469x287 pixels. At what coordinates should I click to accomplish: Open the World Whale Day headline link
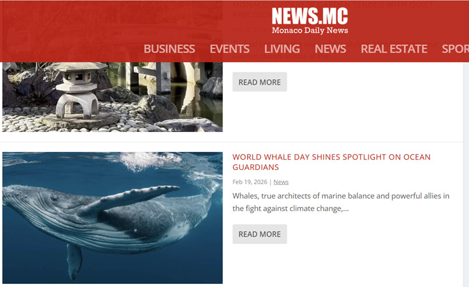click(331, 162)
